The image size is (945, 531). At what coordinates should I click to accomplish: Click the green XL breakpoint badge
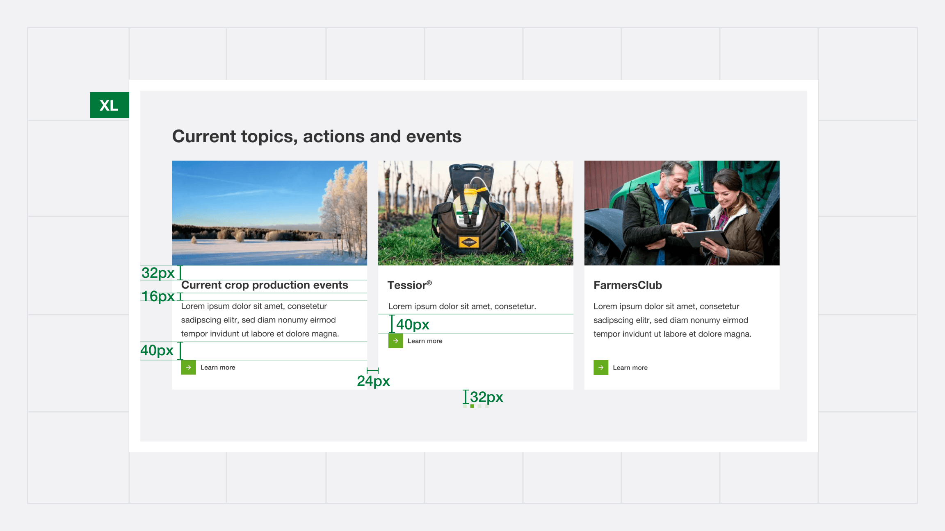click(x=110, y=105)
